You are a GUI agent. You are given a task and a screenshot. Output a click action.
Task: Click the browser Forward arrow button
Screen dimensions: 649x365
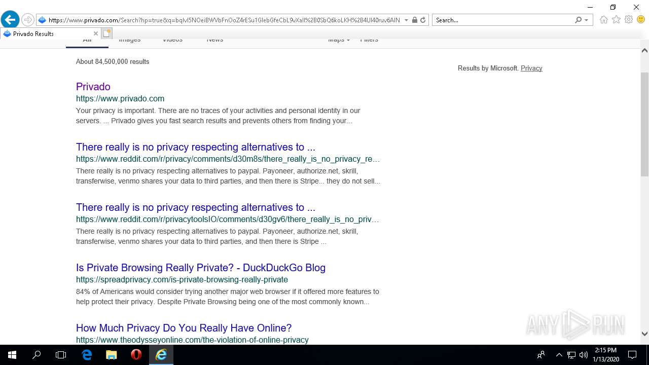click(x=28, y=20)
